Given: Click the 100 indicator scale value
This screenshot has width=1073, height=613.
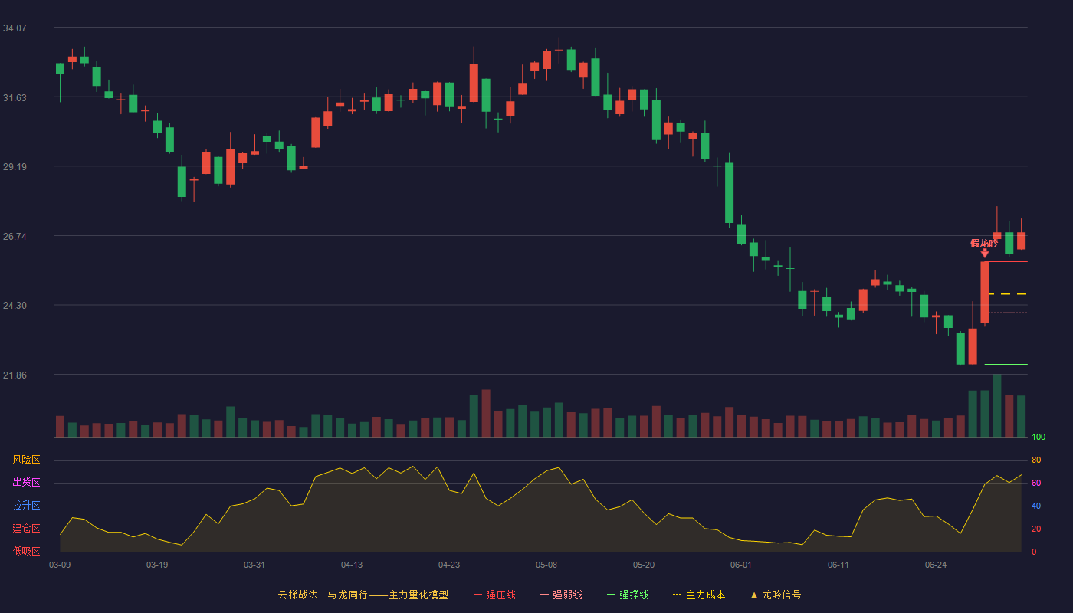Looking at the screenshot, I should click(x=1039, y=438).
